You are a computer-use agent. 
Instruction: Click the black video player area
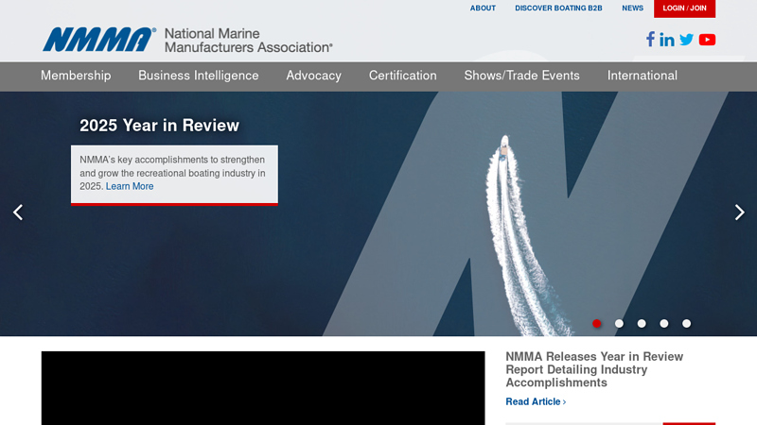pyautogui.click(x=263, y=388)
